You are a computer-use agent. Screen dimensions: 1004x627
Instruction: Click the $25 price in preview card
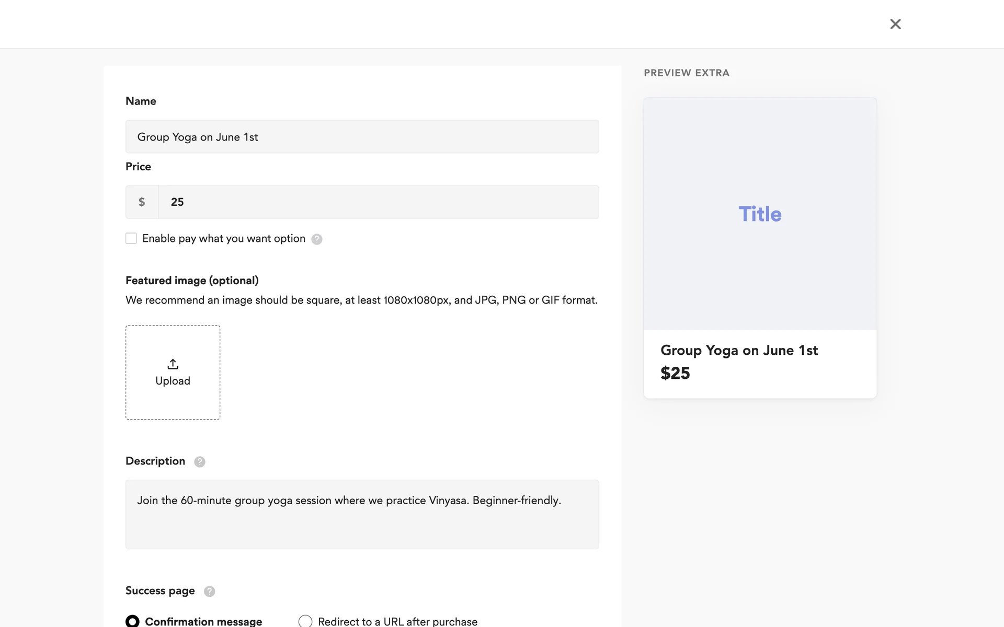pos(675,374)
